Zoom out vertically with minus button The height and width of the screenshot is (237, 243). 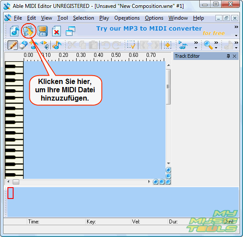(168, 176)
